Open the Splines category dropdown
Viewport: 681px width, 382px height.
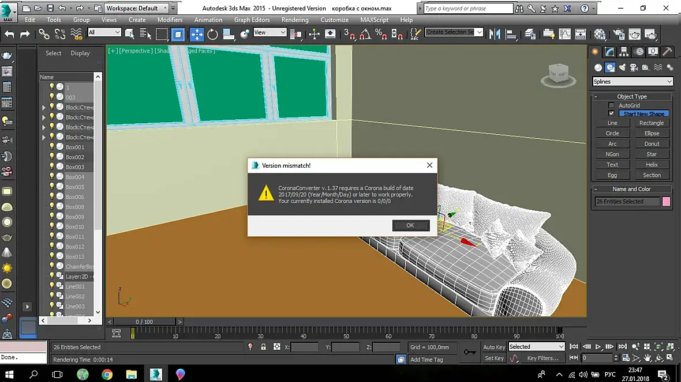coord(633,81)
